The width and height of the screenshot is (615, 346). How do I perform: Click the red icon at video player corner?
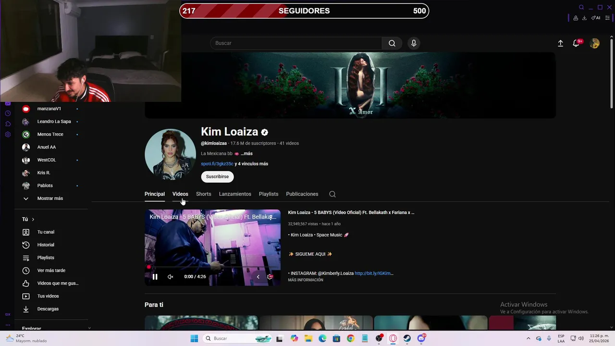pyautogui.click(x=270, y=277)
